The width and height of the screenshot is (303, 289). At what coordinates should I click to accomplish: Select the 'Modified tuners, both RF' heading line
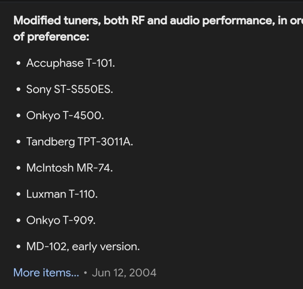[x=158, y=21]
